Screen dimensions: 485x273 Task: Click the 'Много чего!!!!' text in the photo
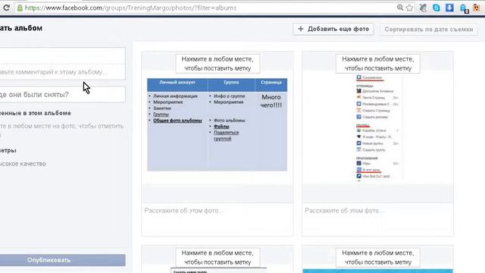271,101
